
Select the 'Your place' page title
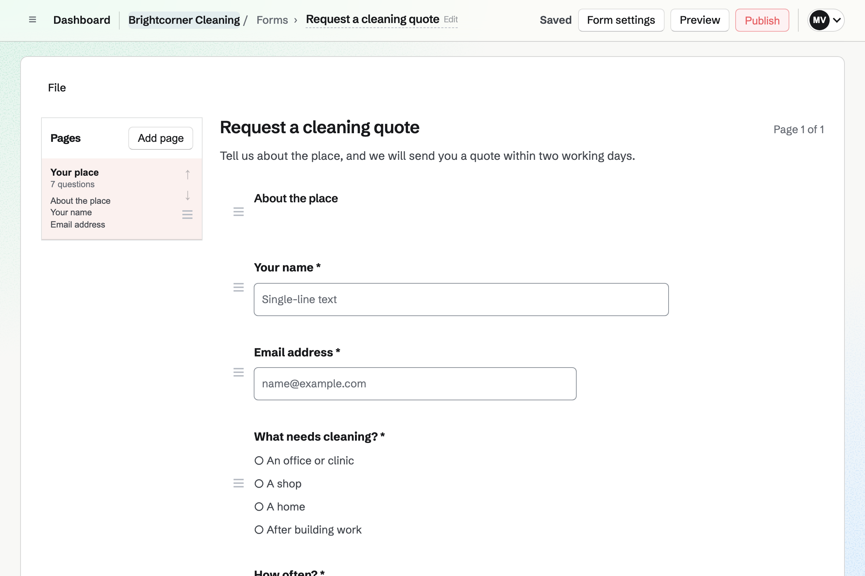pos(75,172)
